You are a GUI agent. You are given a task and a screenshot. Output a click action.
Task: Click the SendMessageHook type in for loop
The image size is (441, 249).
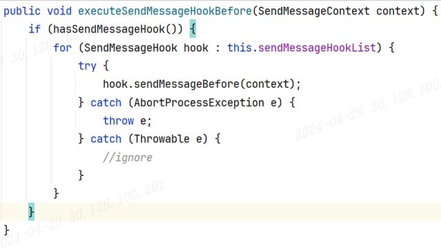coord(131,48)
